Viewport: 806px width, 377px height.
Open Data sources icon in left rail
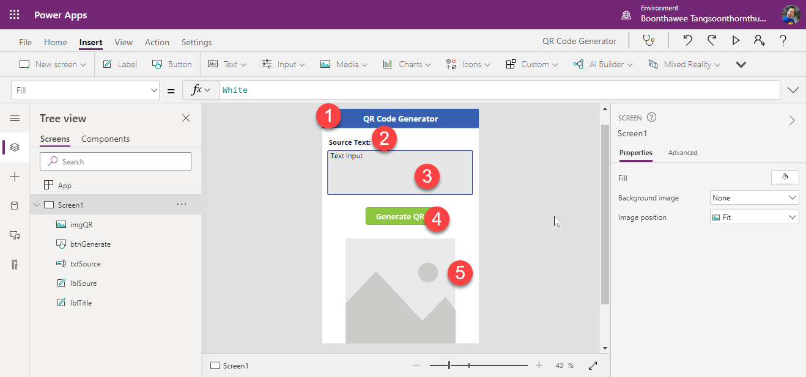click(x=15, y=206)
